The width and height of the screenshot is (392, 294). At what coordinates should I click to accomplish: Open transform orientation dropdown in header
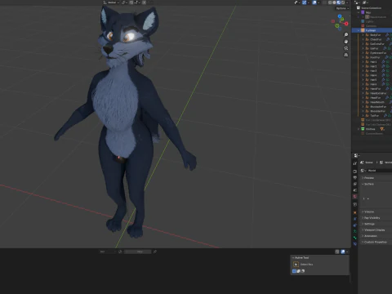[111, 2]
